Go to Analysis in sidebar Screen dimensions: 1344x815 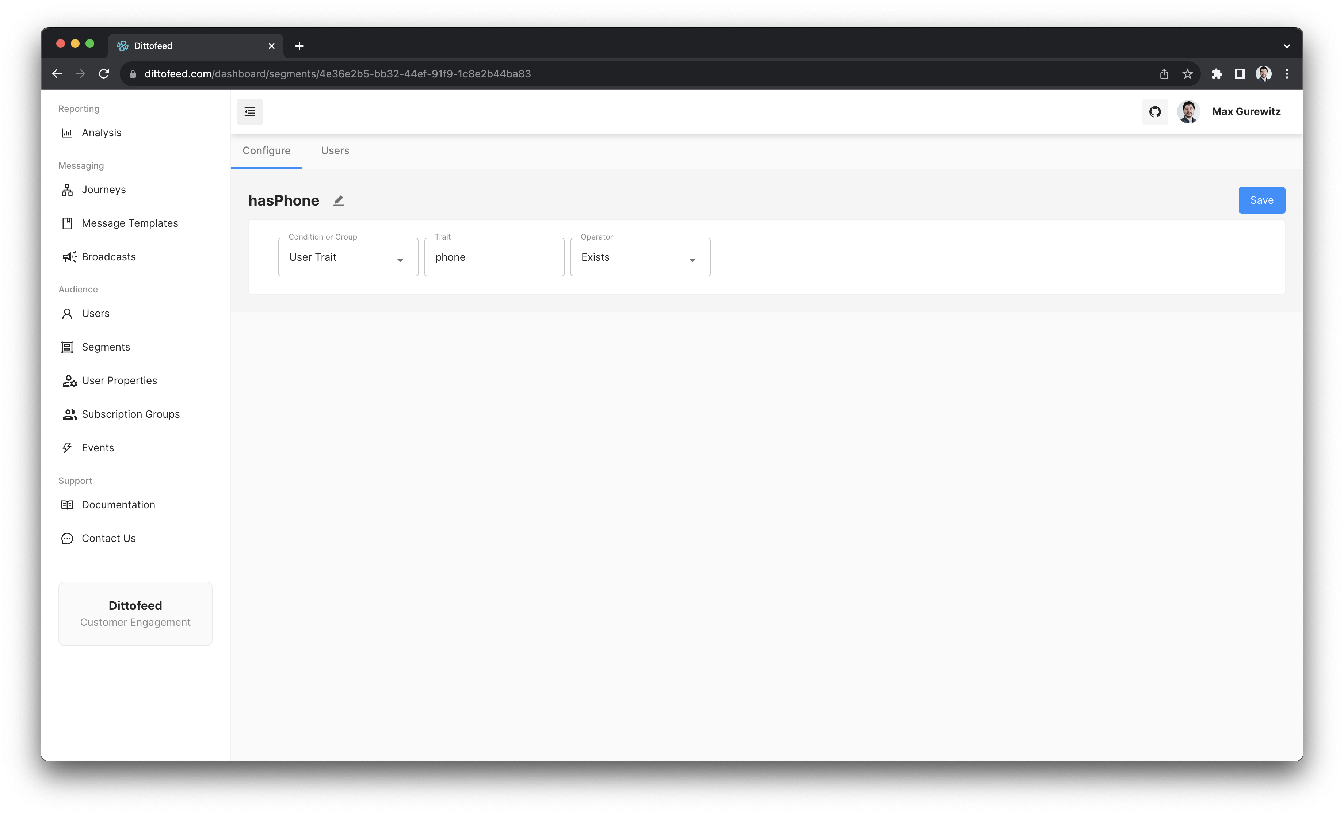(102, 133)
